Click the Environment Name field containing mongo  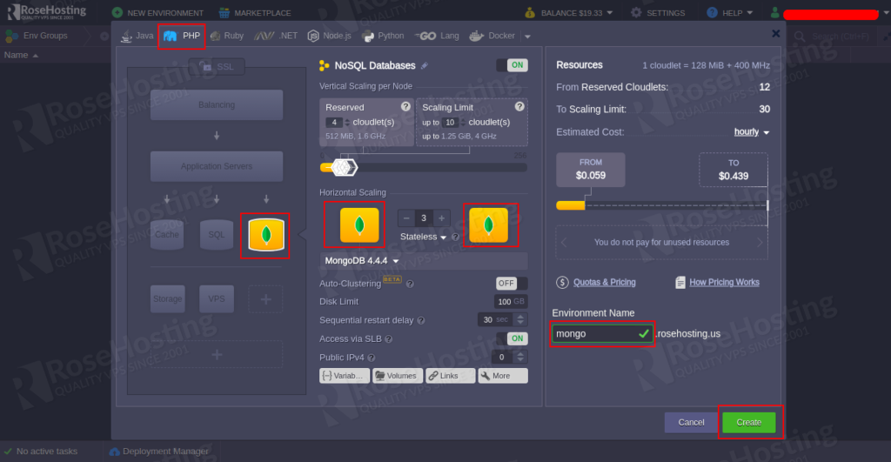602,333
